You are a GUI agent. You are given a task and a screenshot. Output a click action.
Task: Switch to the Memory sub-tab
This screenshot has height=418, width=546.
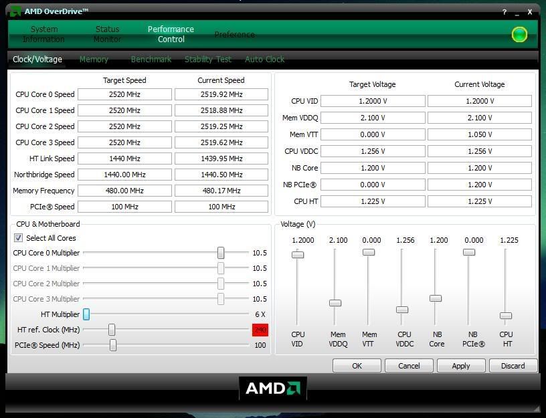pyautogui.click(x=94, y=59)
